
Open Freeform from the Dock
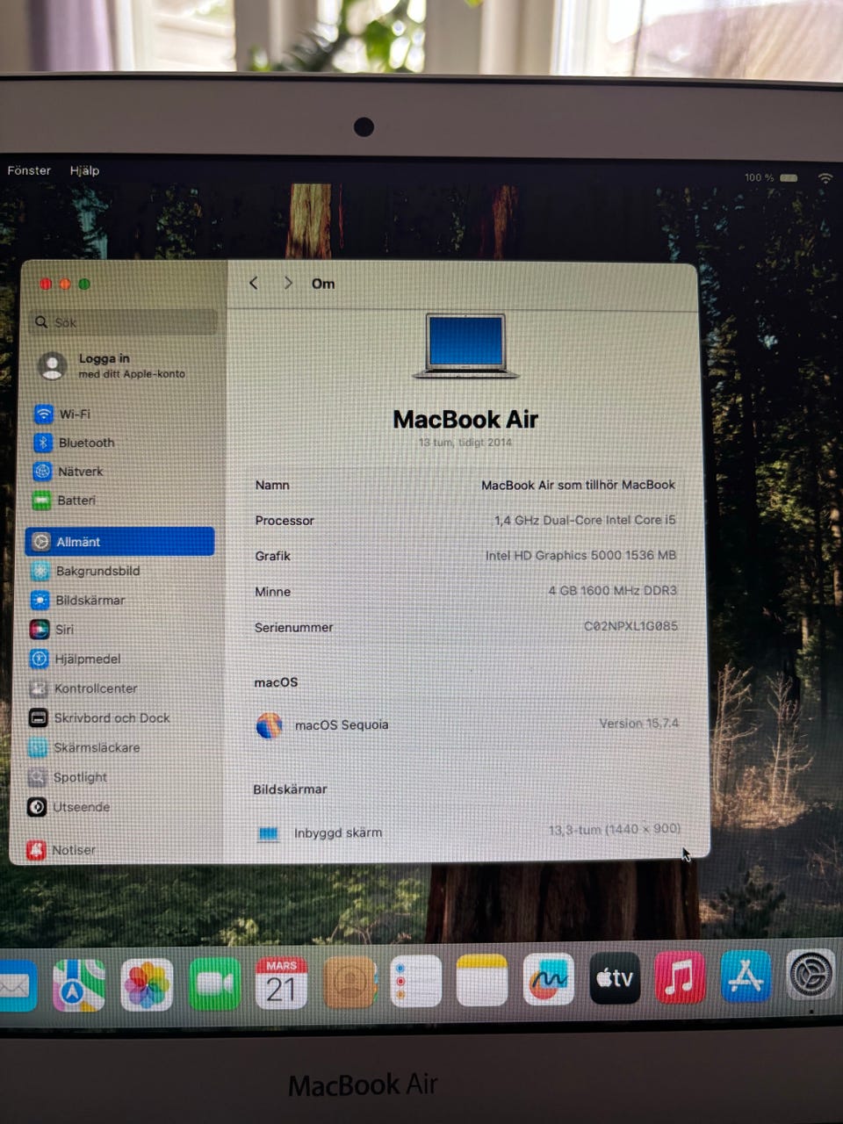pos(549,979)
